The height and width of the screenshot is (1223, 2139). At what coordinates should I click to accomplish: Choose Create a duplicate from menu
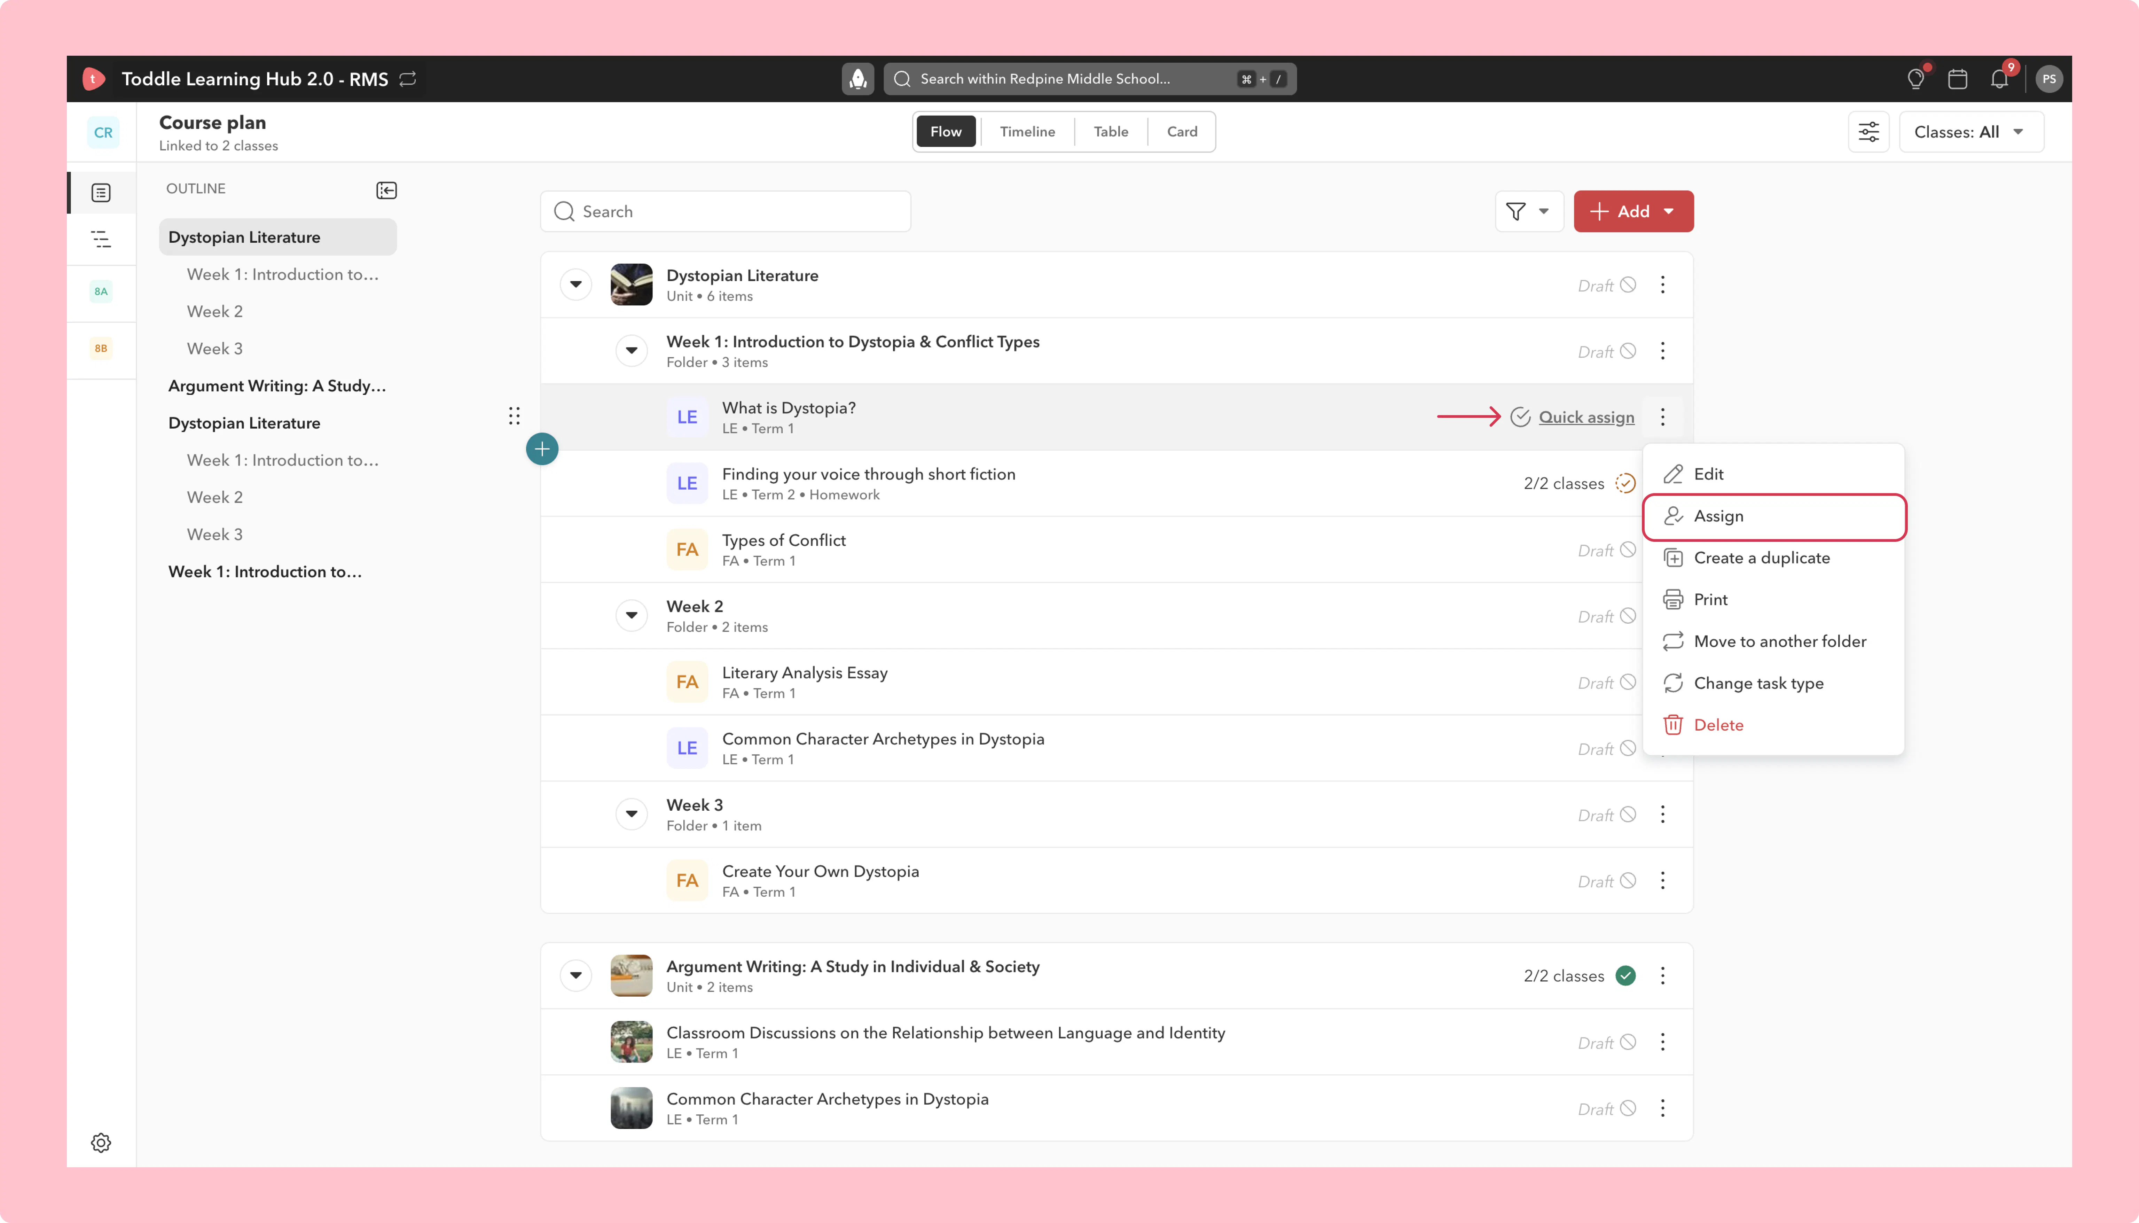point(1773,559)
